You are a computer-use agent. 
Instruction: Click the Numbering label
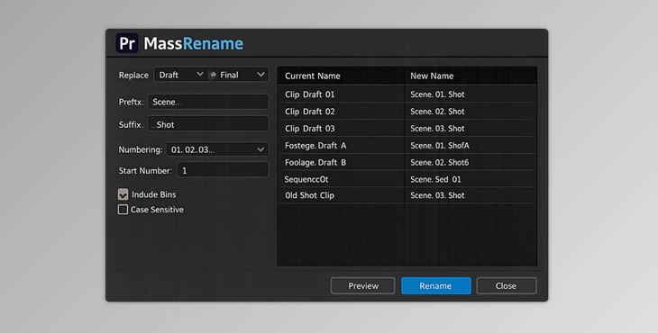[x=140, y=149]
